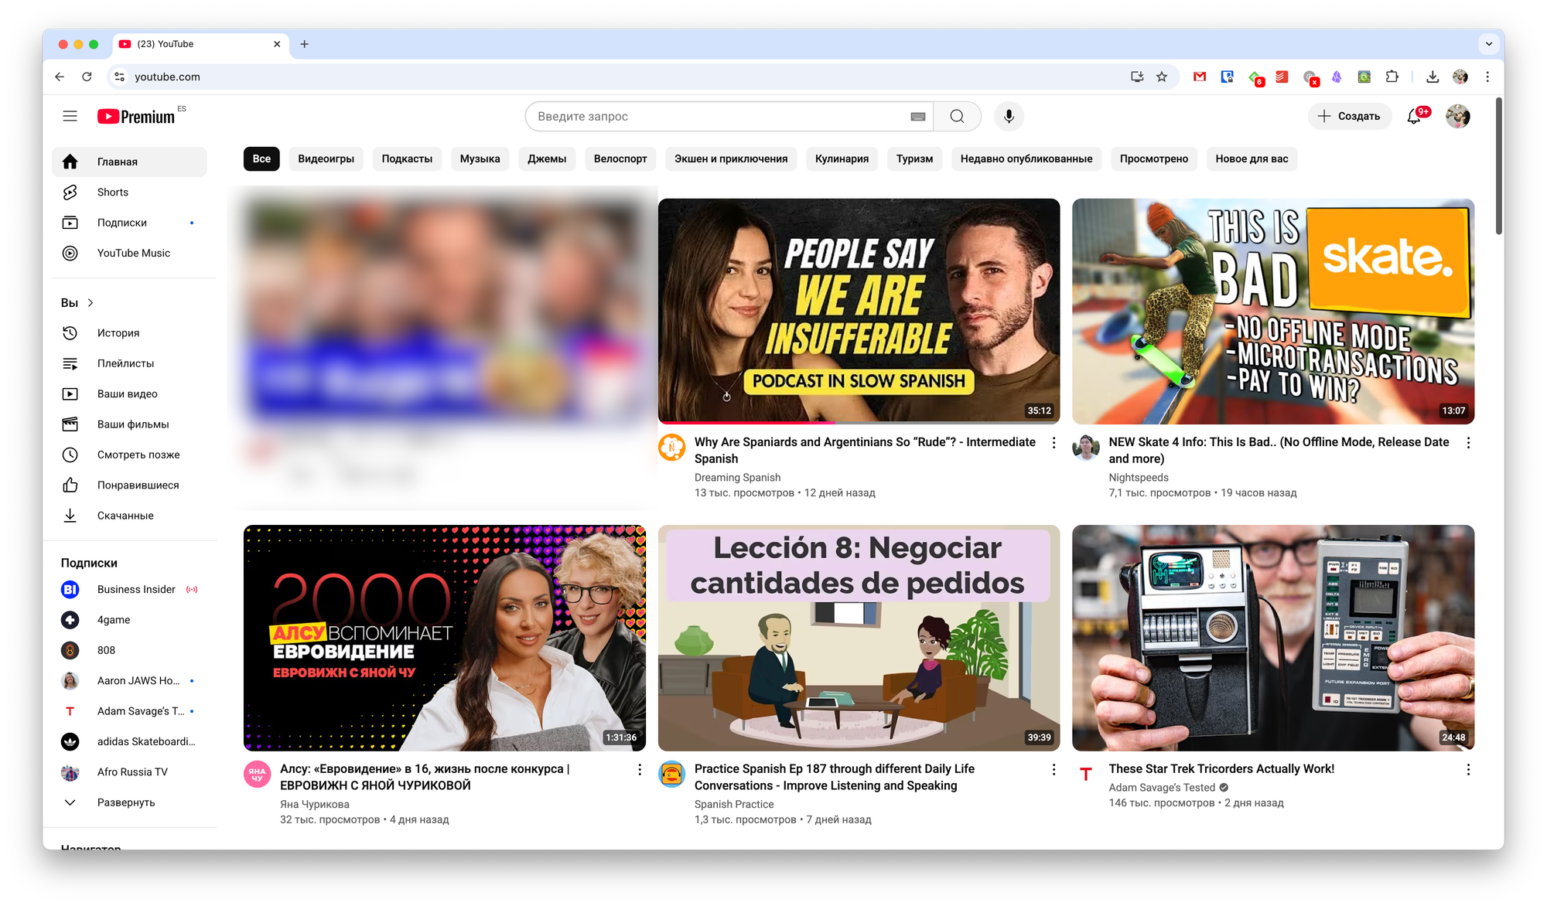1547x906 pixels.
Task: Select the Музыка filter chip
Action: pyautogui.click(x=480, y=158)
